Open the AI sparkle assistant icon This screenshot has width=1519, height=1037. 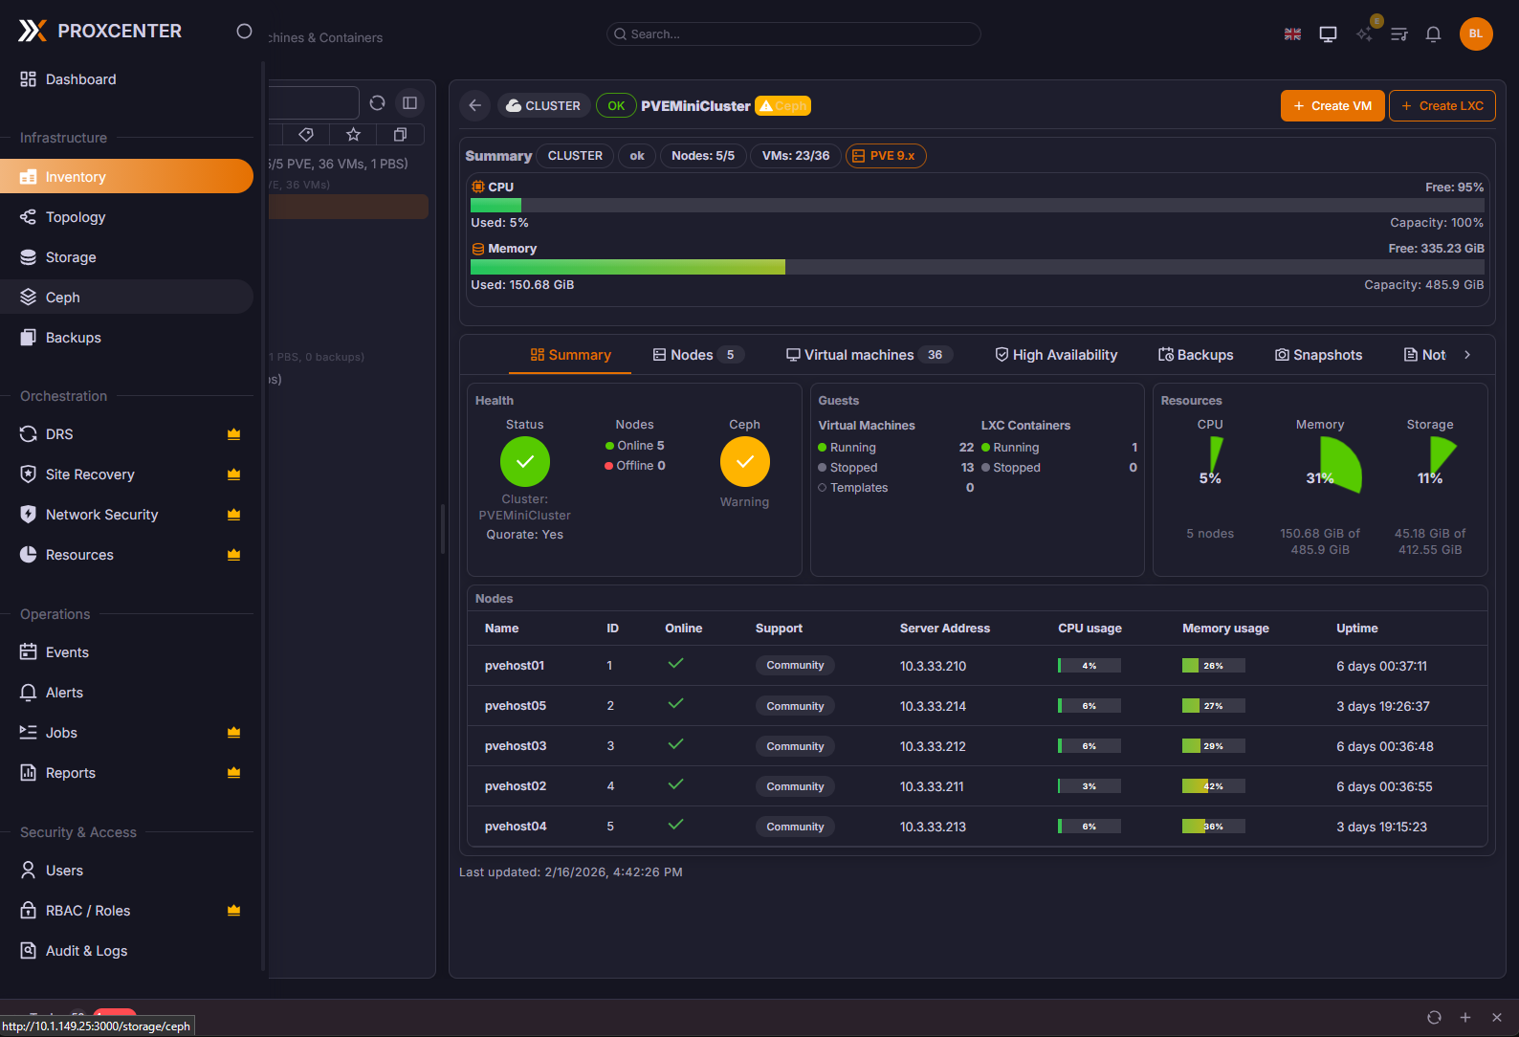[1365, 34]
